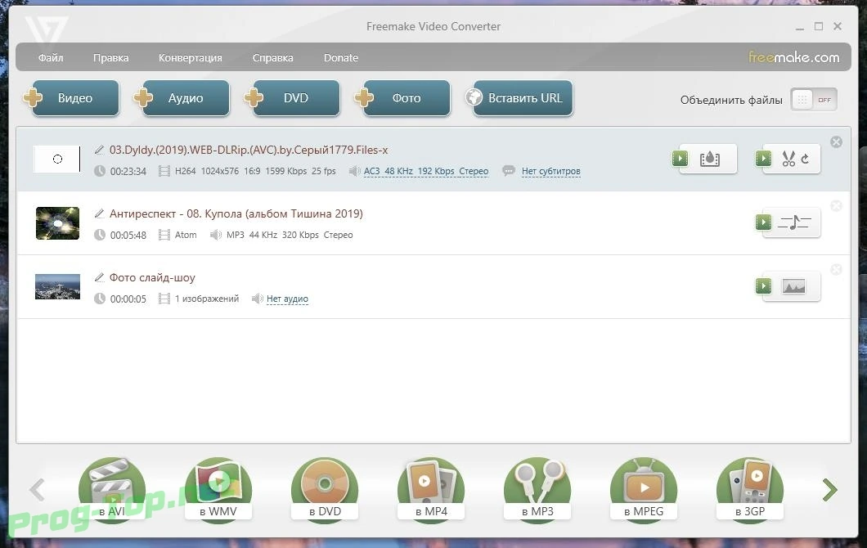
Task: Click the MP3 44 KHz 320 Kbps info
Action: pos(290,235)
